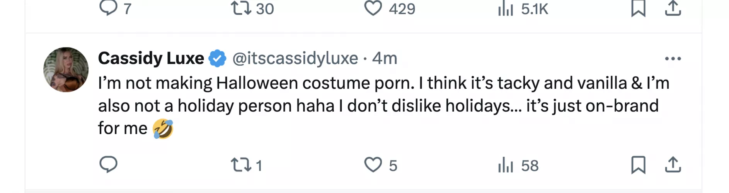Like the tweet with 429 likes
This screenshot has height=193, width=729.
click(373, 8)
